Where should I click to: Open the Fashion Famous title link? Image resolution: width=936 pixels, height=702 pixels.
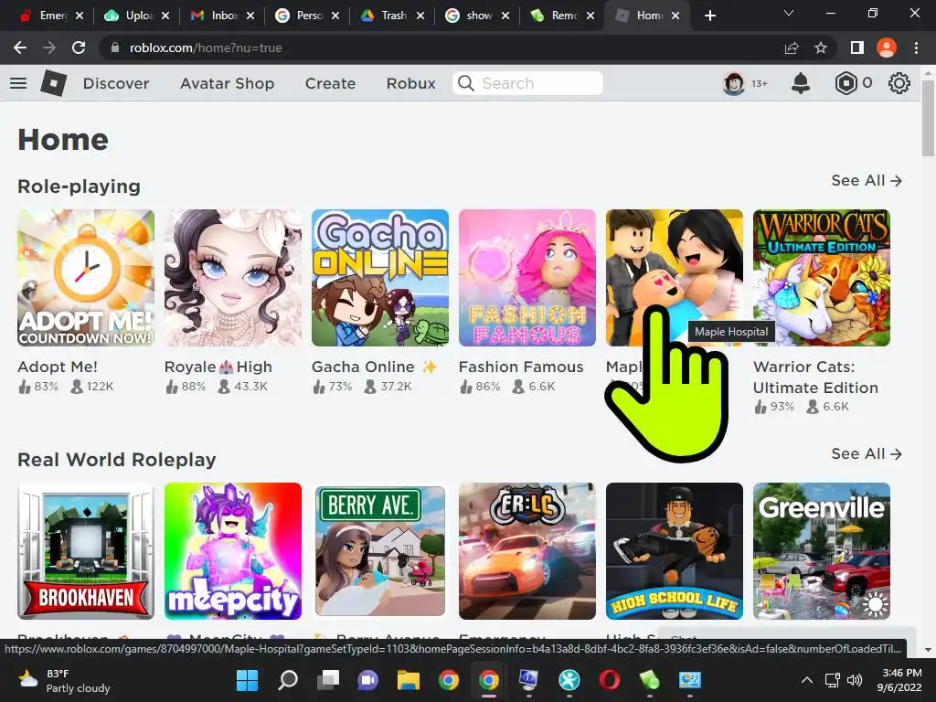521,367
